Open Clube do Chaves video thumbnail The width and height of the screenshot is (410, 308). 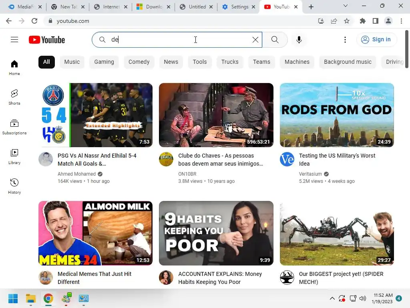[216, 115]
